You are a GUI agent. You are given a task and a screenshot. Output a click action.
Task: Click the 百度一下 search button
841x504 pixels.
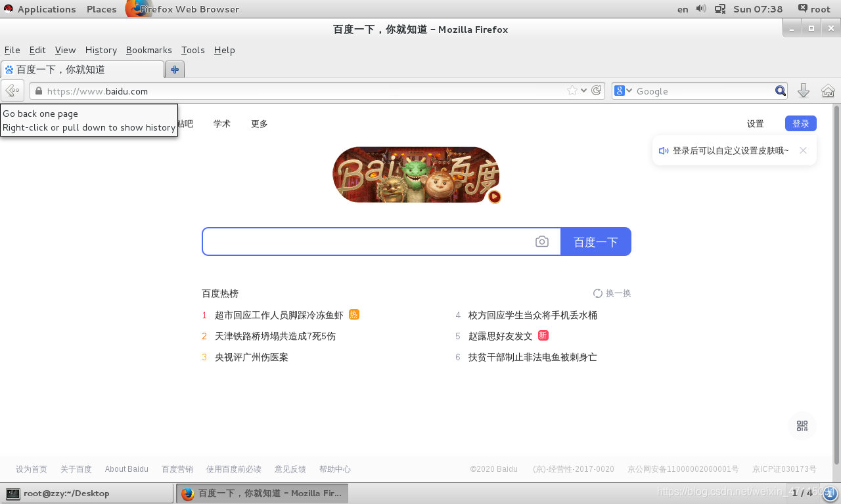pyautogui.click(x=596, y=241)
